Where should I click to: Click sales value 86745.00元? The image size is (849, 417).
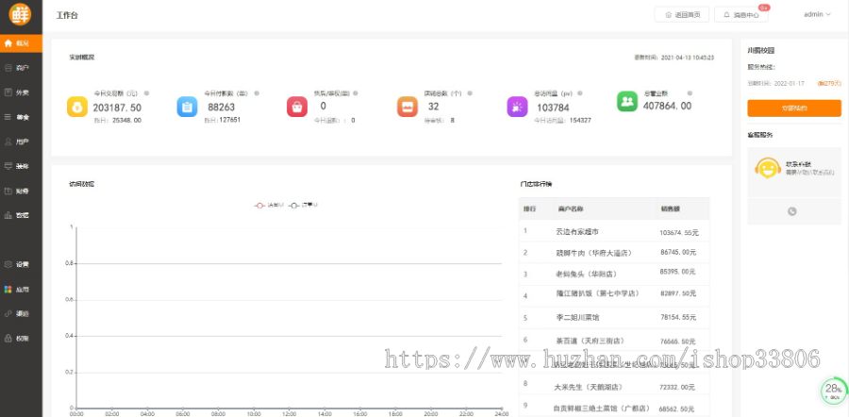click(678, 252)
